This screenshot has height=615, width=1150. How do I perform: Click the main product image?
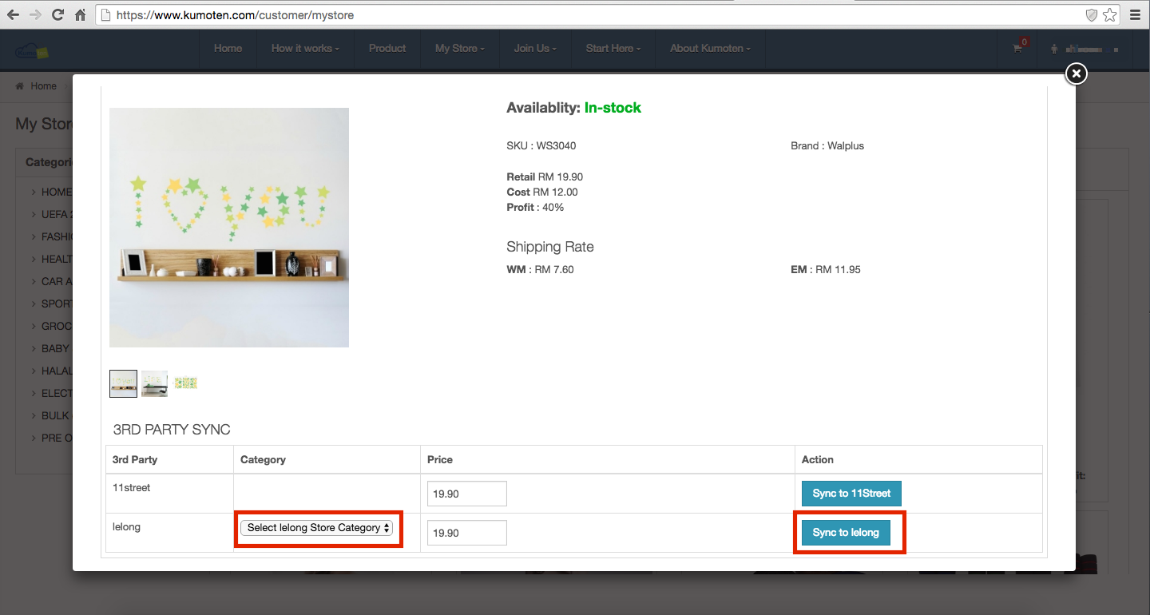[x=229, y=228]
